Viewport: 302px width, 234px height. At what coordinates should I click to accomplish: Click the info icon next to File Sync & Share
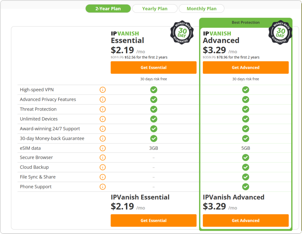pos(103,177)
